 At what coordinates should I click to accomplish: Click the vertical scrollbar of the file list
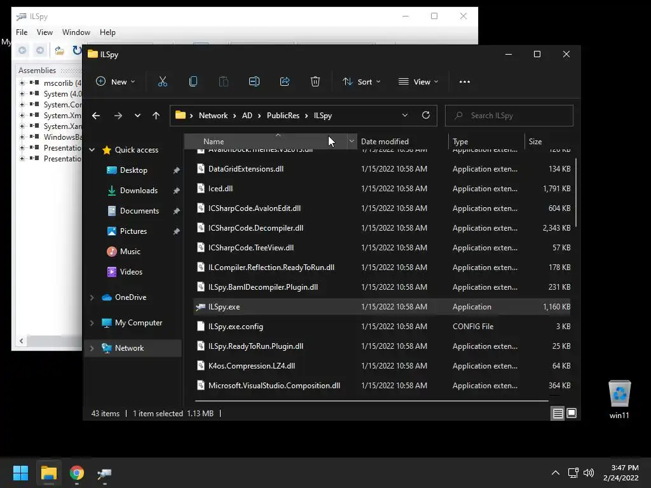click(x=576, y=193)
